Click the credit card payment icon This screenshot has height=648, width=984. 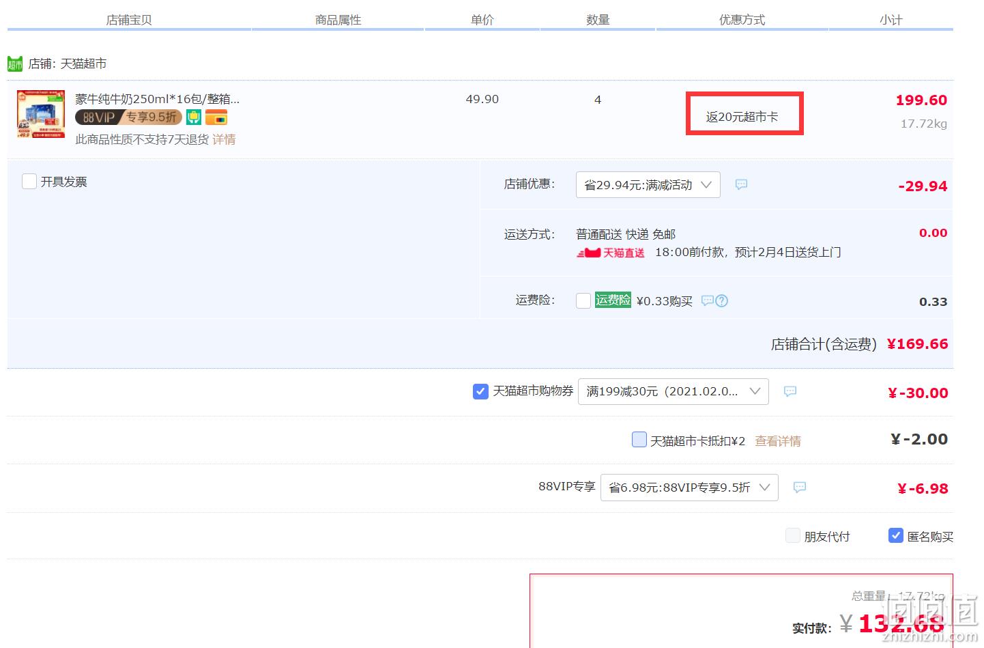pos(216,117)
